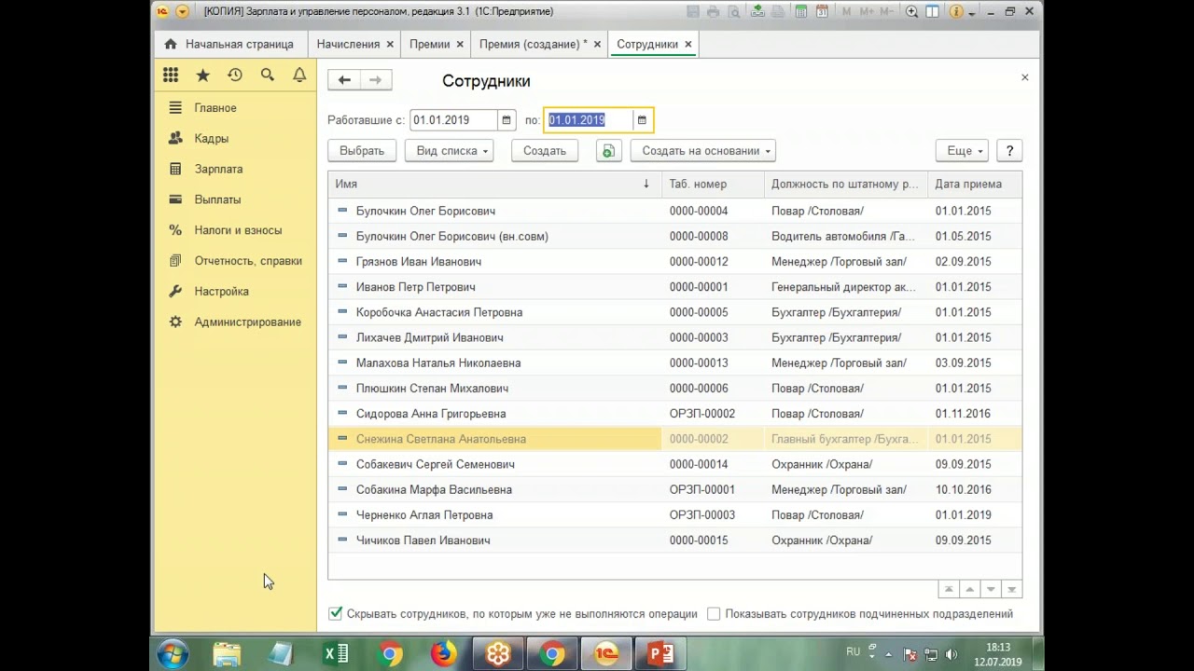Select employee 'Сидорова Анна Григорьевна'
Viewport: 1194px width, 671px height.
674,414
